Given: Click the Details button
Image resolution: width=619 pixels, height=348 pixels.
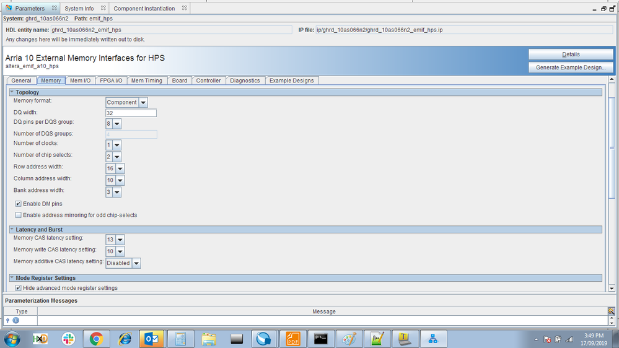Looking at the screenshot, I should click(x=571, y=54).
